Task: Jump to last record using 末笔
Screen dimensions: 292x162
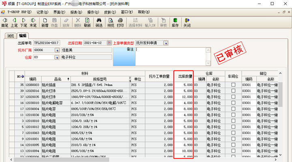Action: [33, 22]
